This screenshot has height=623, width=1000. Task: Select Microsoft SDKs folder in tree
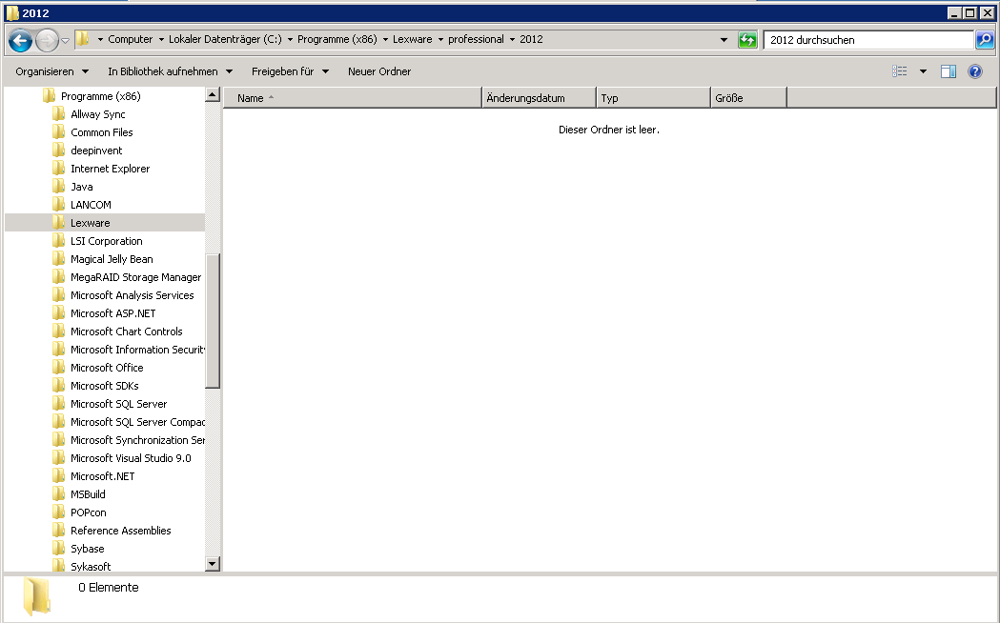point(105,386)
